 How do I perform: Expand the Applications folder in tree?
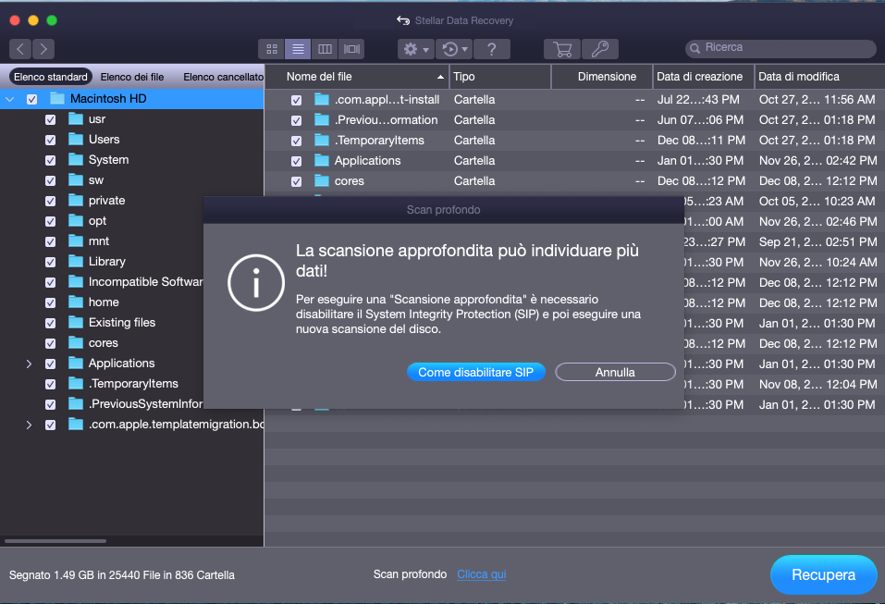29,364
